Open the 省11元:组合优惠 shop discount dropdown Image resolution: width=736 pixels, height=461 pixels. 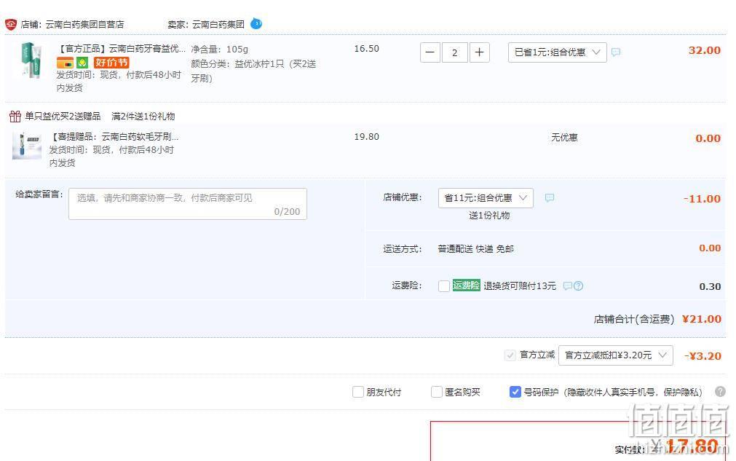click(x=486, y=198)
